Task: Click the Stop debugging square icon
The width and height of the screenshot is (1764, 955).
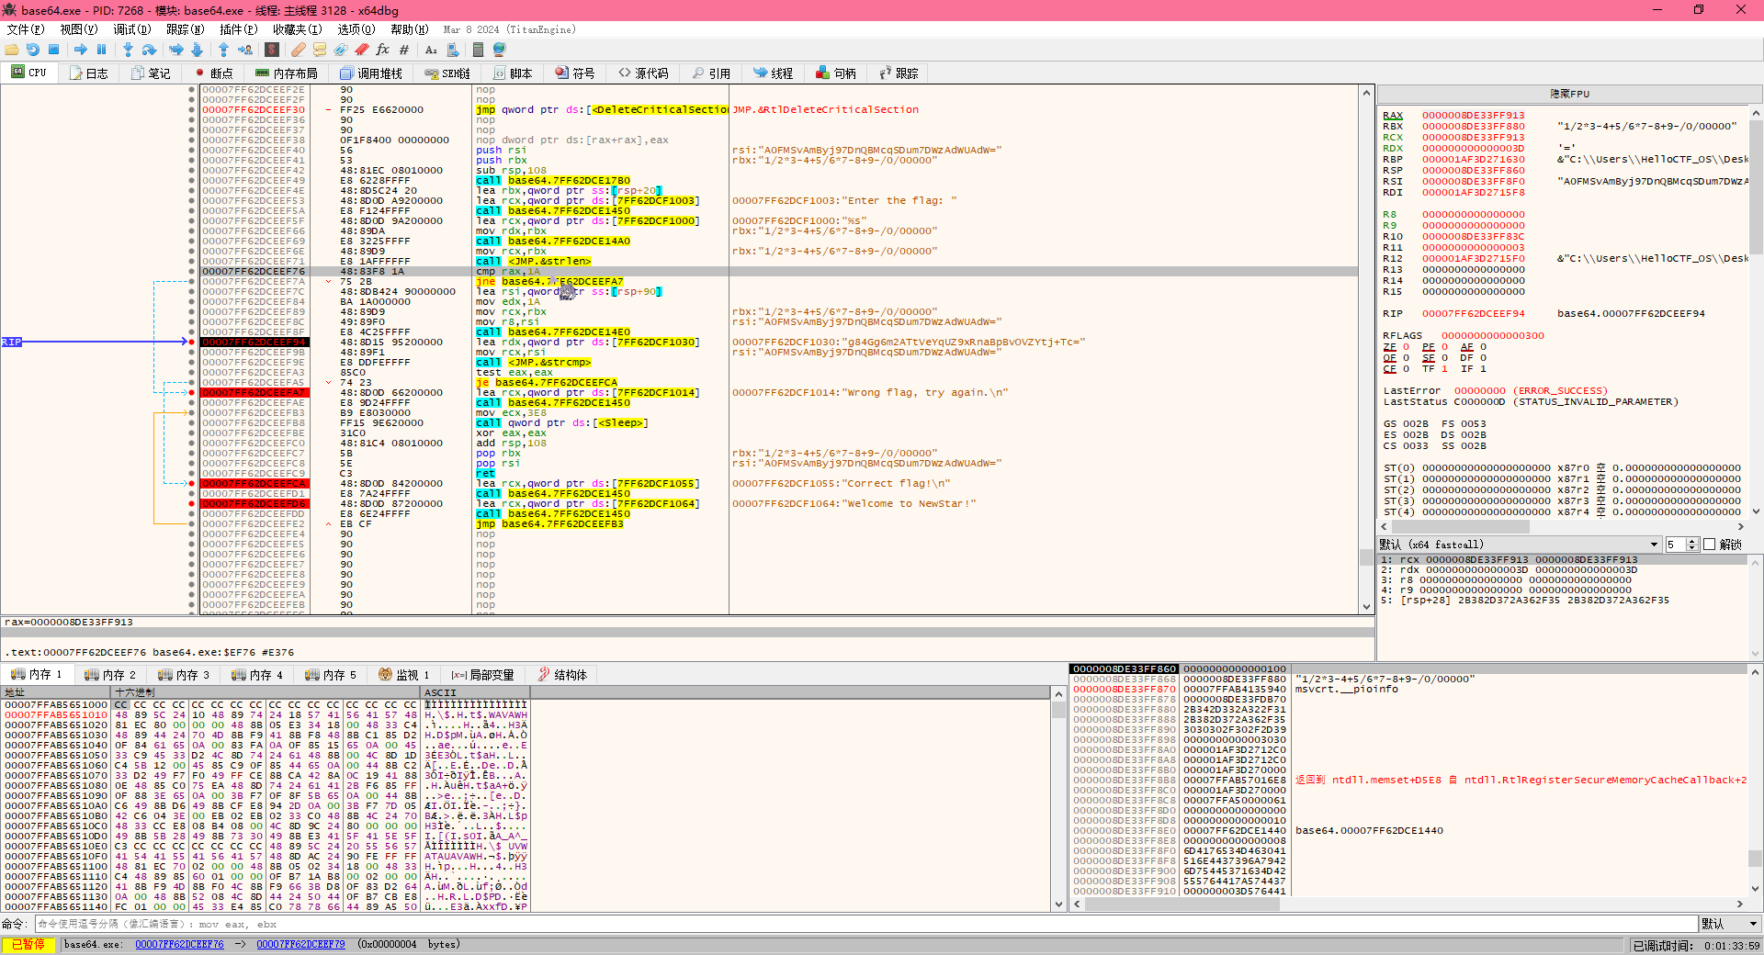Action: (53, 50)
